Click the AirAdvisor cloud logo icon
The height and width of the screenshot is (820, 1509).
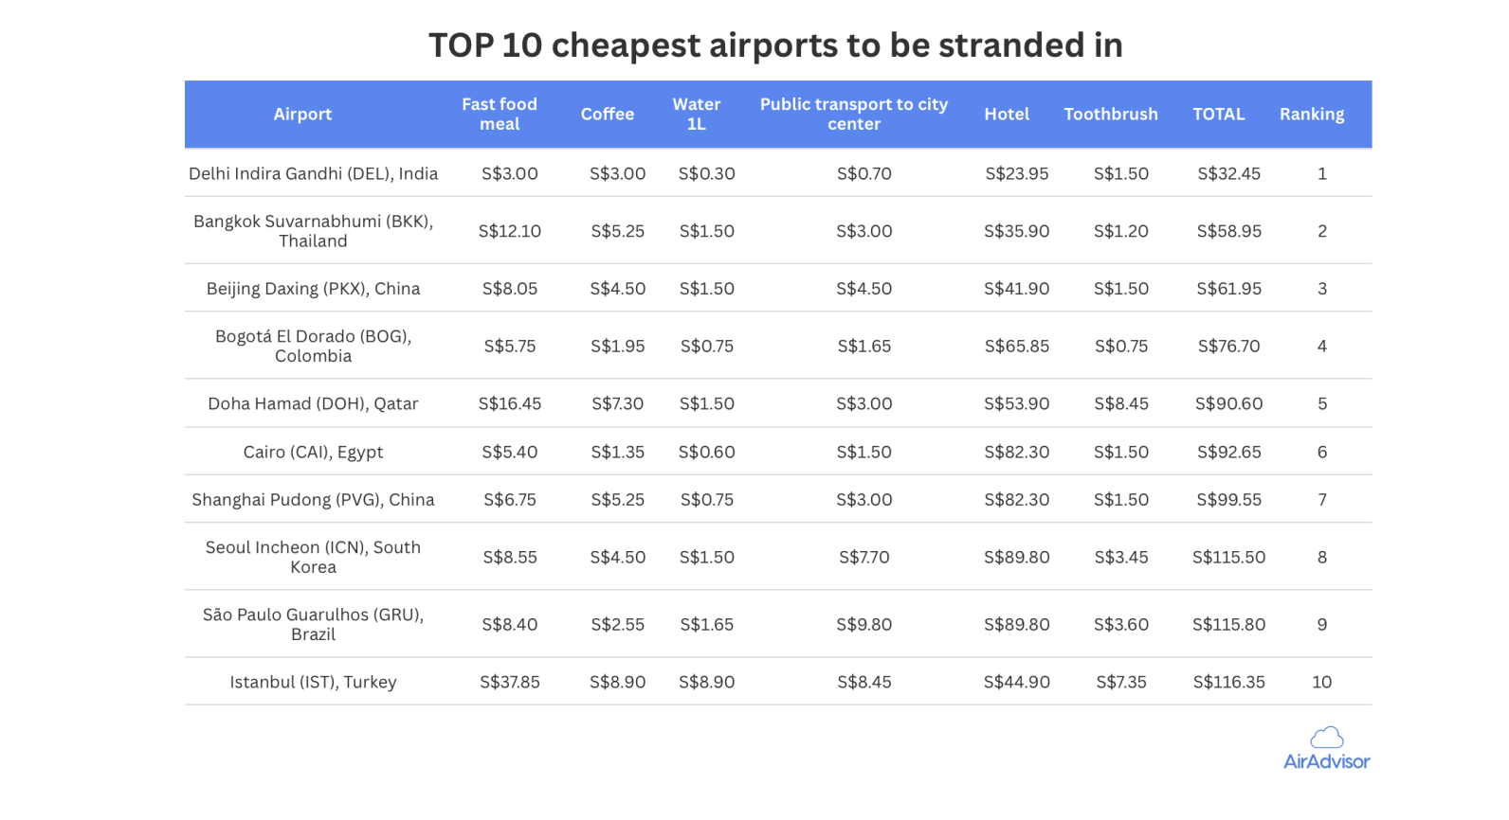click(x=1326, y=738)
